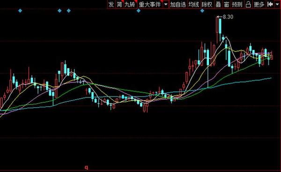281x172 pixels.
Task: Click the third blue diamond event marker
Action: point(69,11)
